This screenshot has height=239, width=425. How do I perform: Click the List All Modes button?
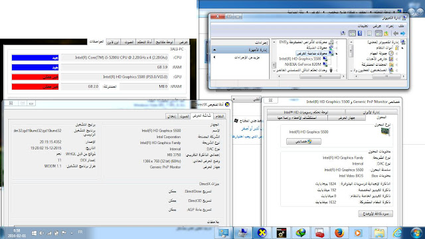pos(375,214)
